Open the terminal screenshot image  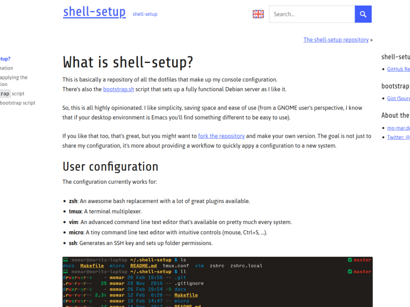pyautogui.click(x=217, y=282)
